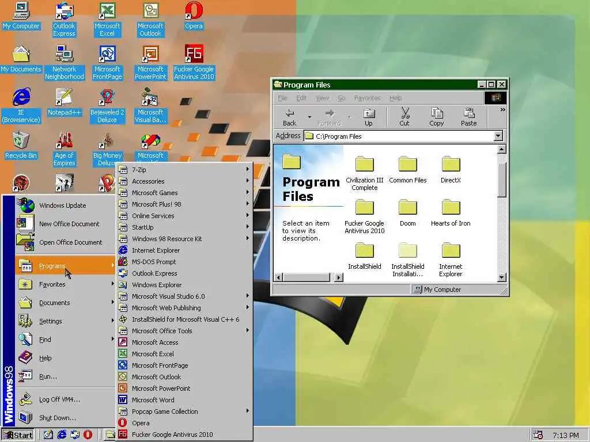Image resolution: width=590 pixels, height=442 pixels.
Task: Open Fucker Google Antivirus 2010 desktop icon
Action: [x=194, y=62]
